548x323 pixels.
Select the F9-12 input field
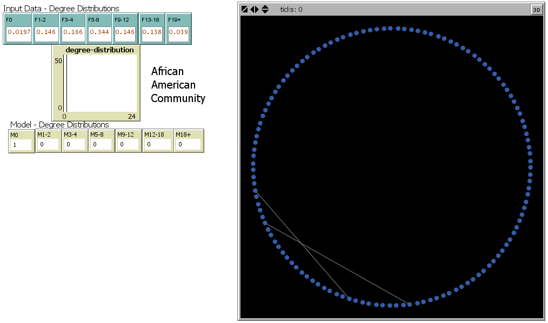[125, 32]
